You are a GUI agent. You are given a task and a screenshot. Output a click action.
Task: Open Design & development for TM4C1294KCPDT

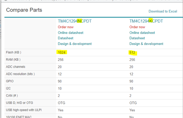tap(146, 44)
